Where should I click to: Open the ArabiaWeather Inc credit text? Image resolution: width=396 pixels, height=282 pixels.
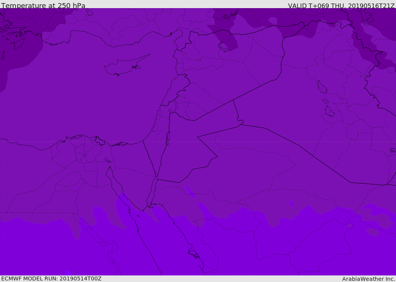point(369,279)
